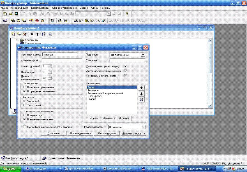Toggle Автоматическая нумерация checkbox
The image size is (247, 172).
pos(125,71)
